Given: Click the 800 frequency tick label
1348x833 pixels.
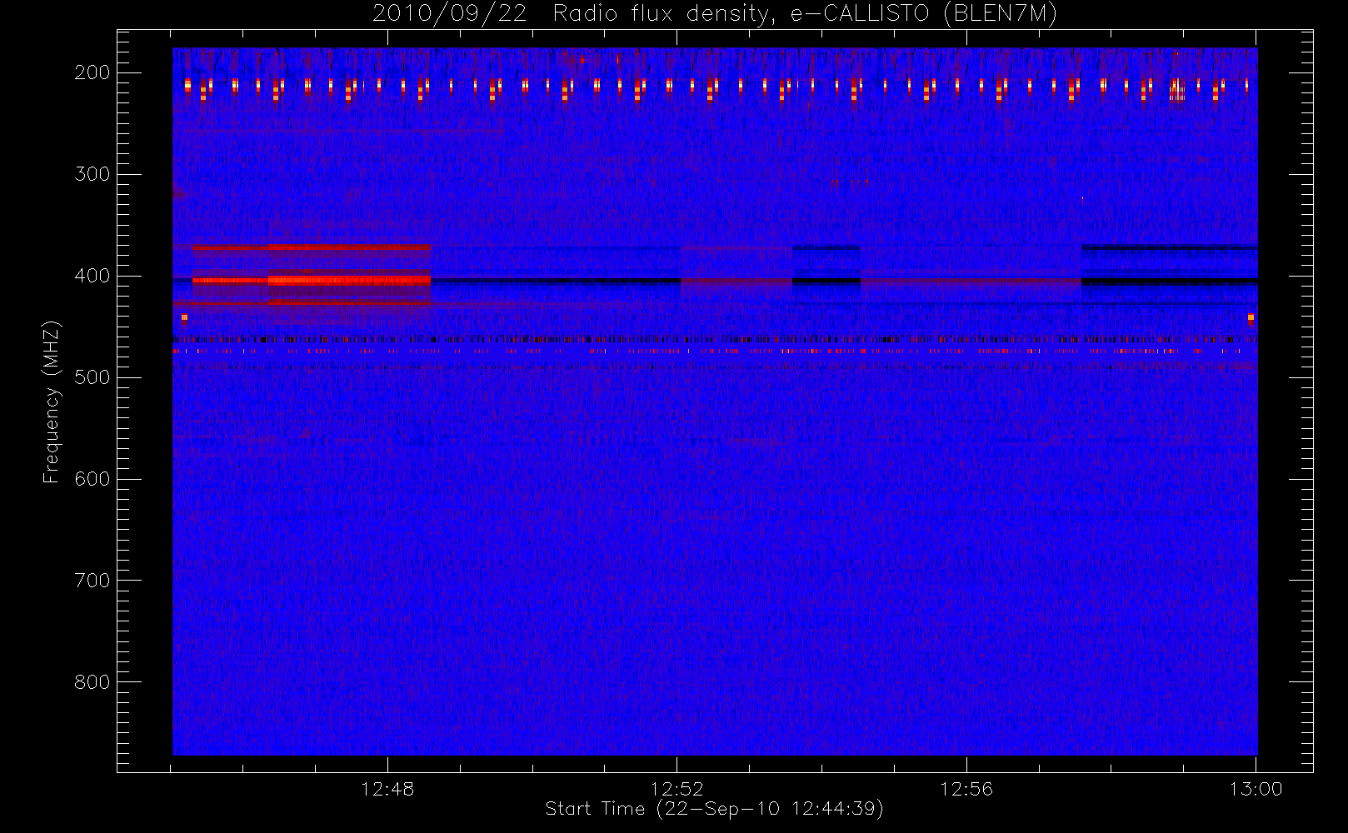Looking at the screenshot, I should [92, 682].
